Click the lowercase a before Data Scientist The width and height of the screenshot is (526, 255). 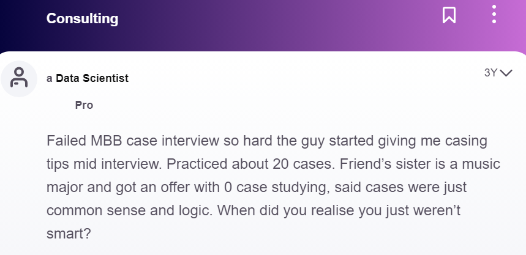(x=50, y=79)
